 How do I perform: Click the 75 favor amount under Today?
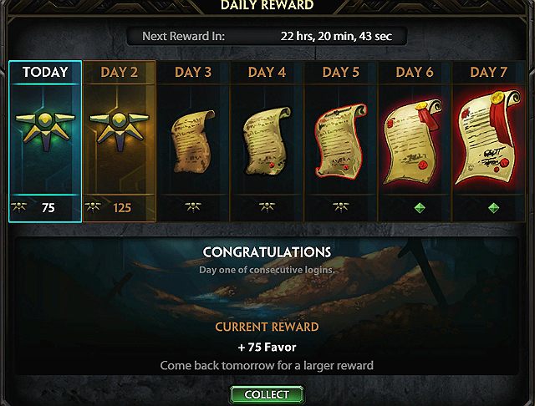48,208
